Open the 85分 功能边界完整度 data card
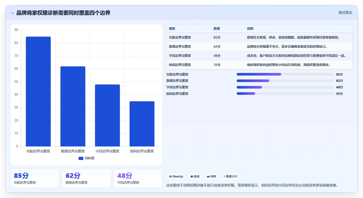363x198 pixels. [35, 178]
